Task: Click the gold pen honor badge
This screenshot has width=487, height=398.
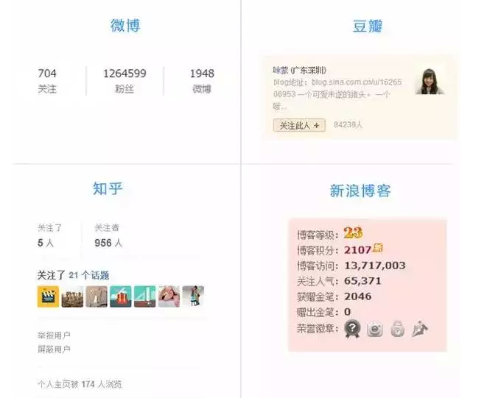Action: (420, 329)
